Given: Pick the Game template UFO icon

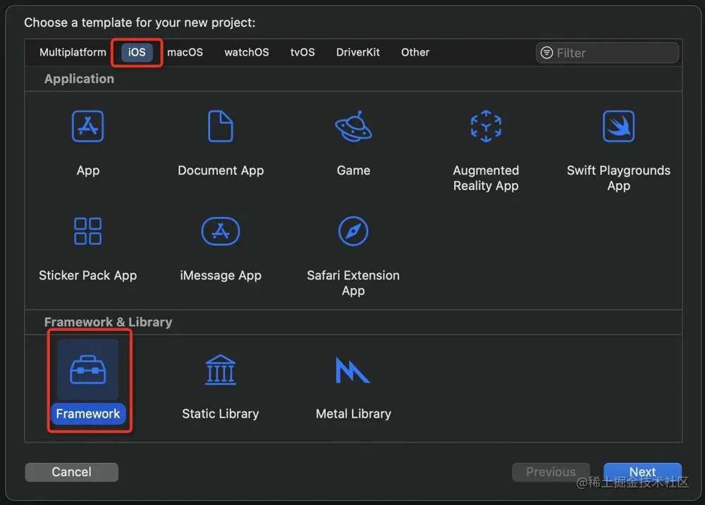Looking at the screenshot, I should coord(353,126).
